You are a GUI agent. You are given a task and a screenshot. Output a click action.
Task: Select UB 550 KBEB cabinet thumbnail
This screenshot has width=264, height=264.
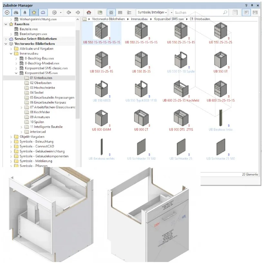tap(101, 91)
